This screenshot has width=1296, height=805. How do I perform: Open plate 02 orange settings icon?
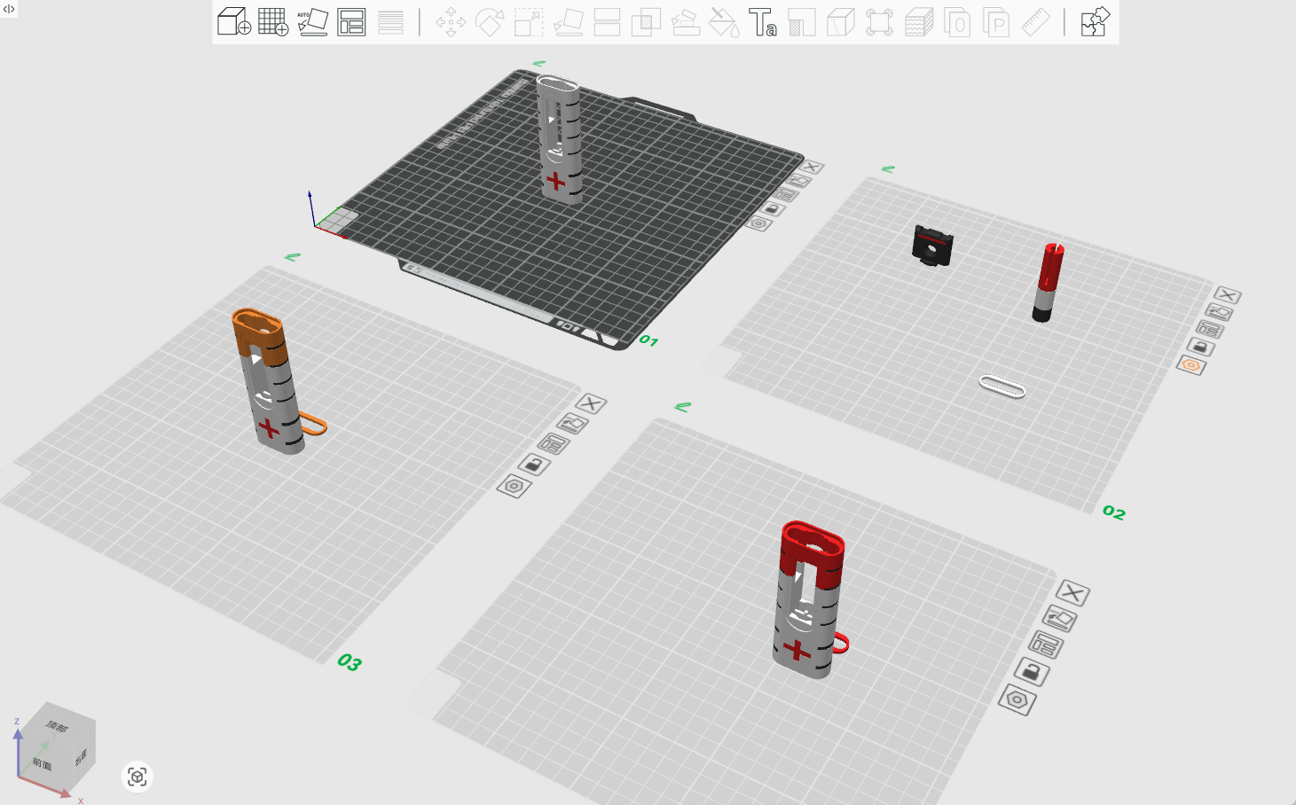[1191, 365]
